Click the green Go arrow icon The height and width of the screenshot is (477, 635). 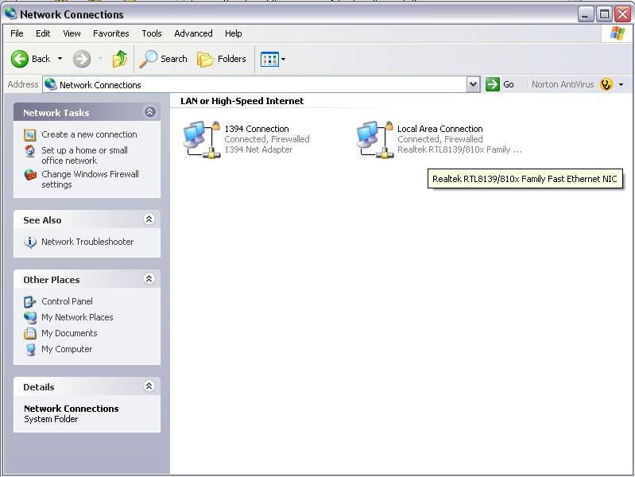493,84
